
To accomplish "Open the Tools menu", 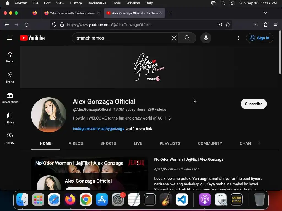I will [116, 3].
